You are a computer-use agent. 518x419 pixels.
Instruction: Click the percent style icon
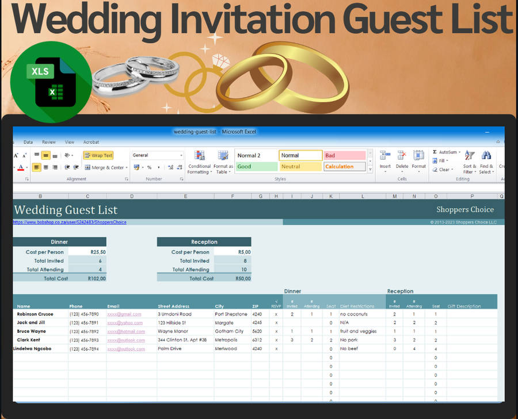pos(149,168)
